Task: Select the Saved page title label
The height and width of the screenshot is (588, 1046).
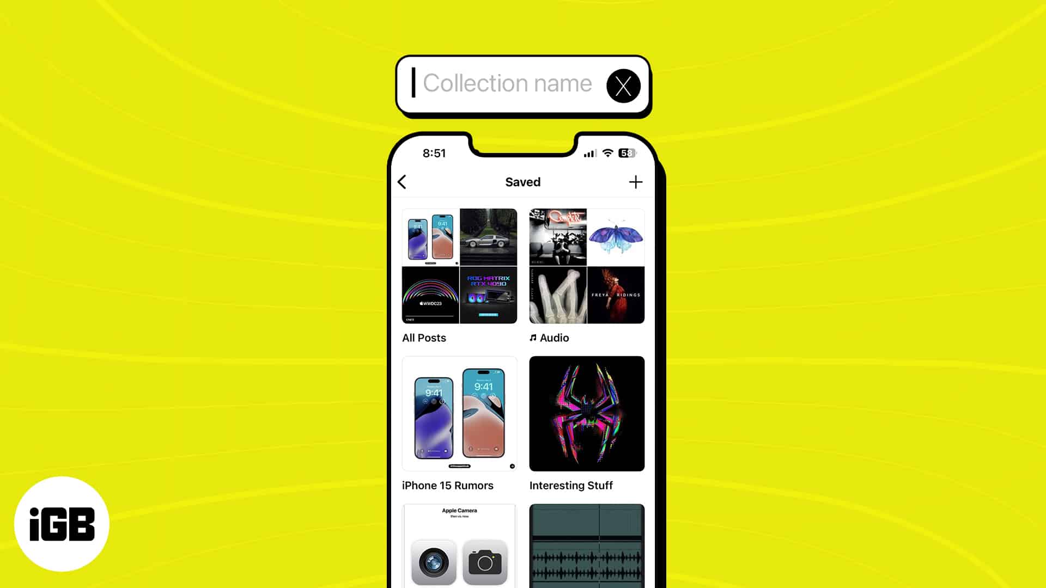Action: click(523, 182)
